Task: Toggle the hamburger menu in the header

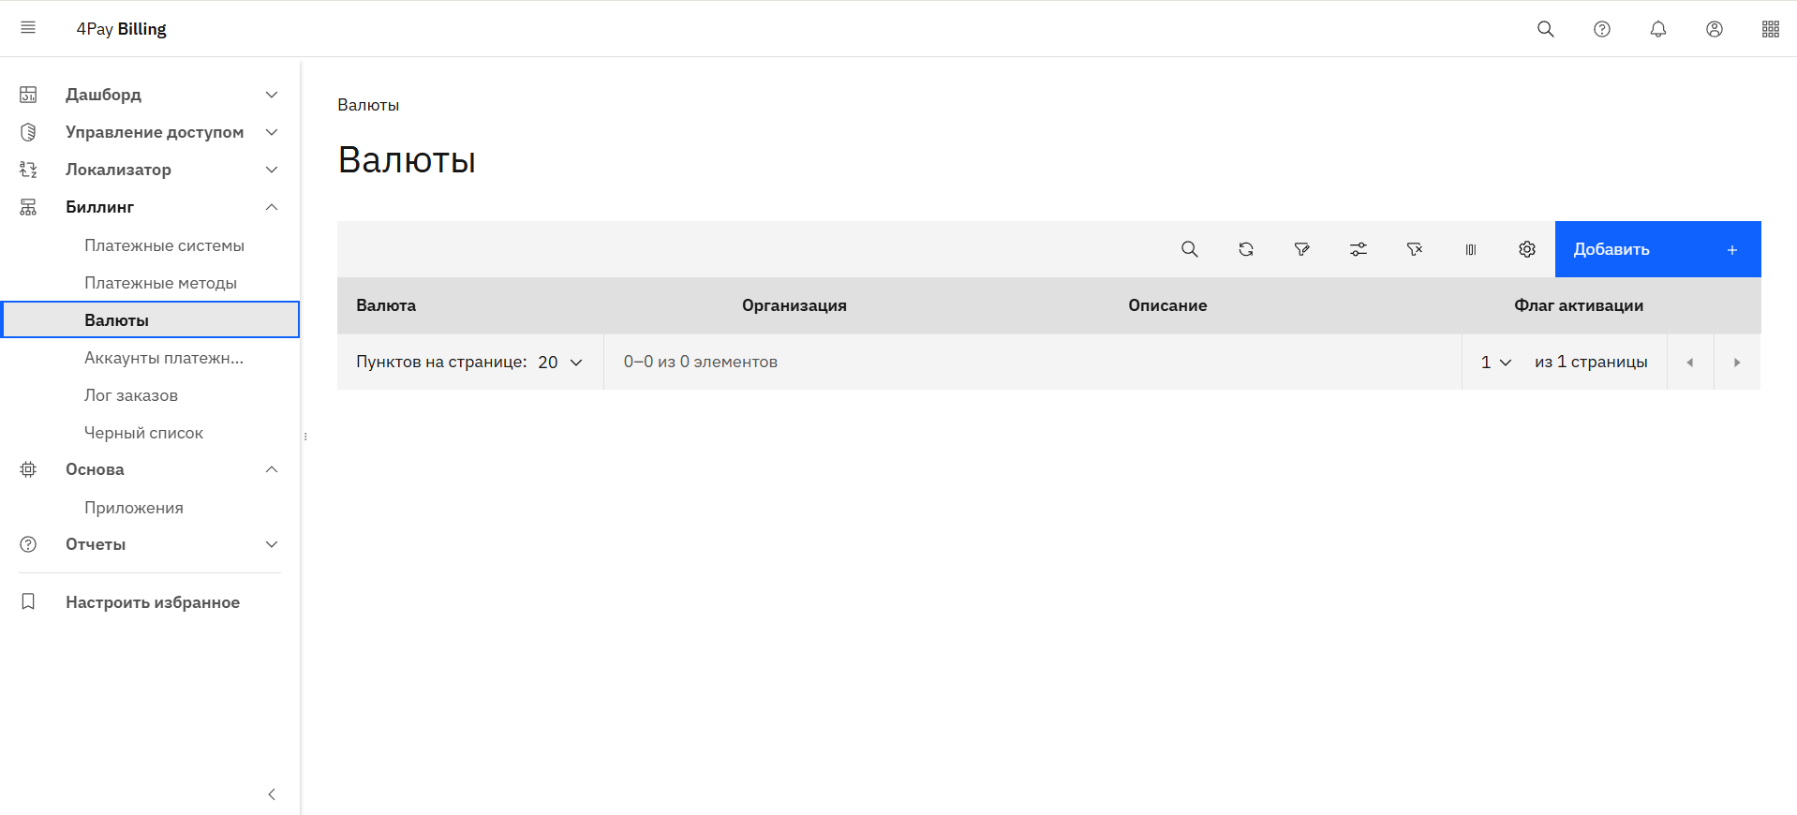Action: click(28, 28)
